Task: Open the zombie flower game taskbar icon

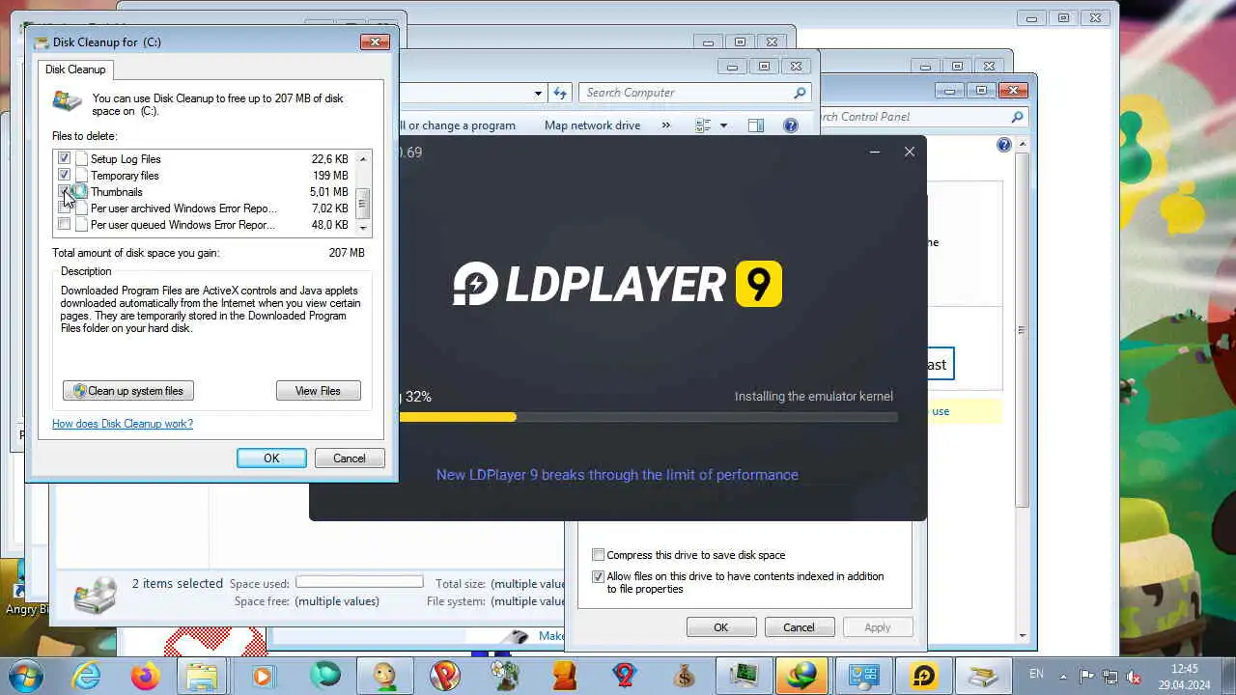Action: (x=504, y=676)
